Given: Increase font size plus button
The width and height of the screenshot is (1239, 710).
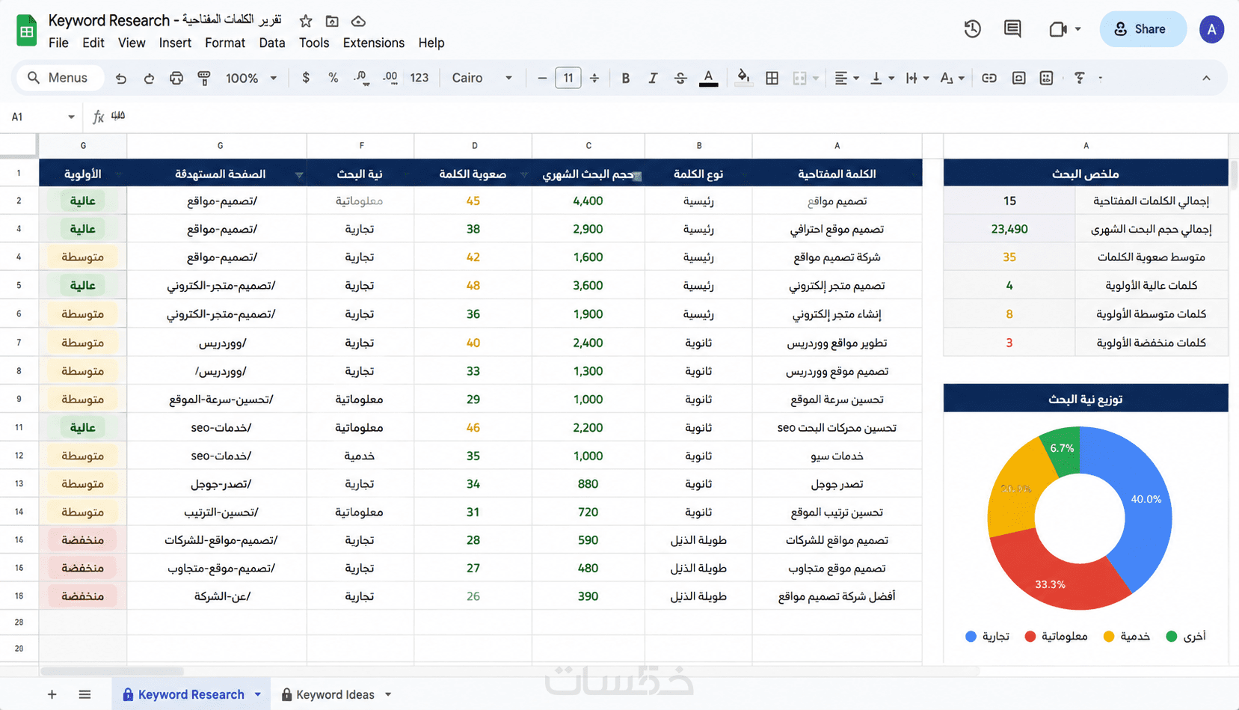Looking at the screenshot, I should coord(594,78).
